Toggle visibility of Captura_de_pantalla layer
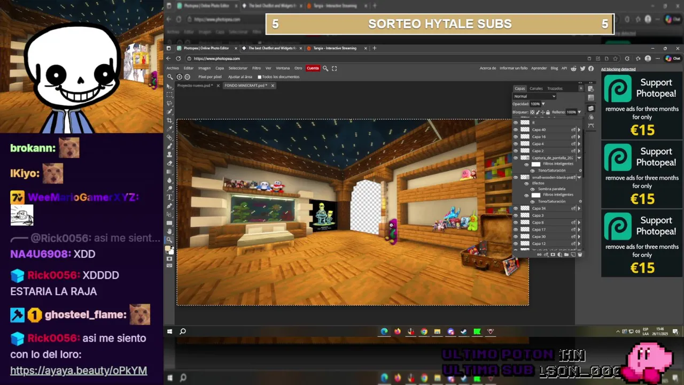 (x=516, y=158)
